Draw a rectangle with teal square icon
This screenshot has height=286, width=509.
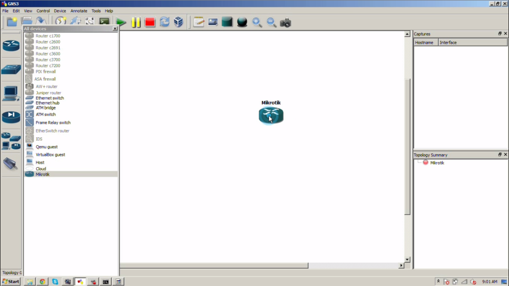click(227, 22)
